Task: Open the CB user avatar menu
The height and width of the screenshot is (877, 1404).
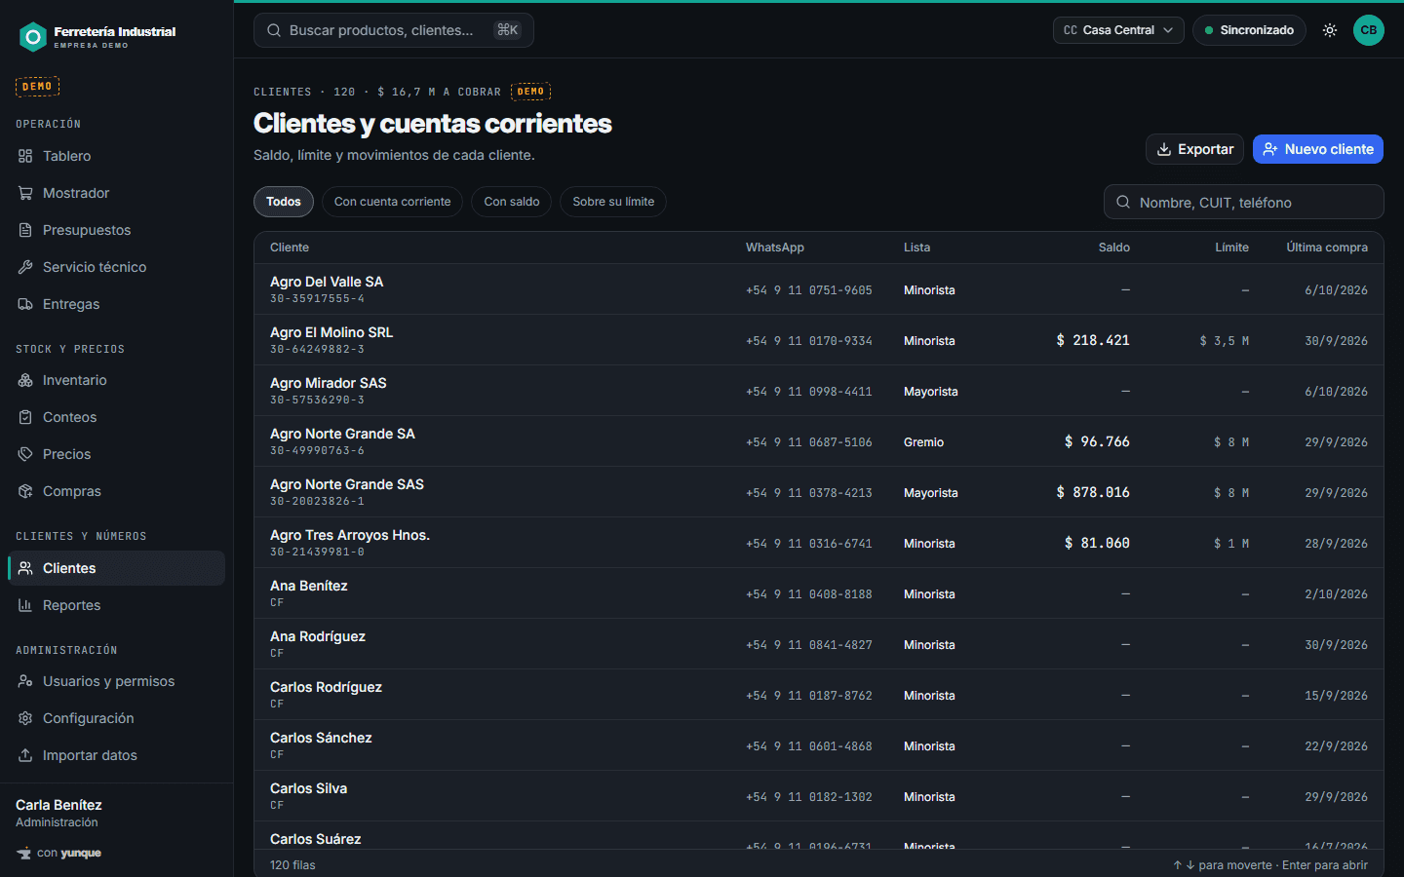Action: click(x=1369, y=30)
